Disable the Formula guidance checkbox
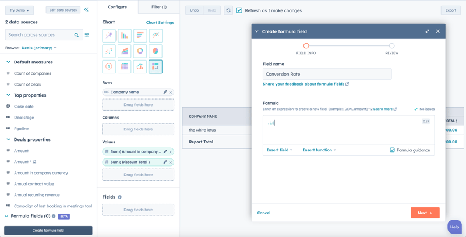Viewport: 466px width, 237px height. (392, 150)
